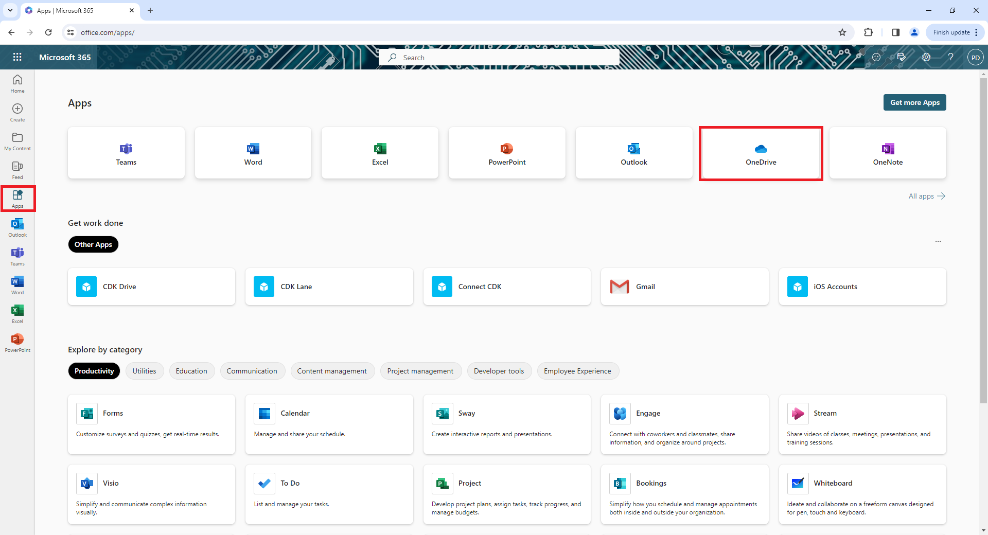
Task: Click the Get more Apps button
Action: (915, 102)
